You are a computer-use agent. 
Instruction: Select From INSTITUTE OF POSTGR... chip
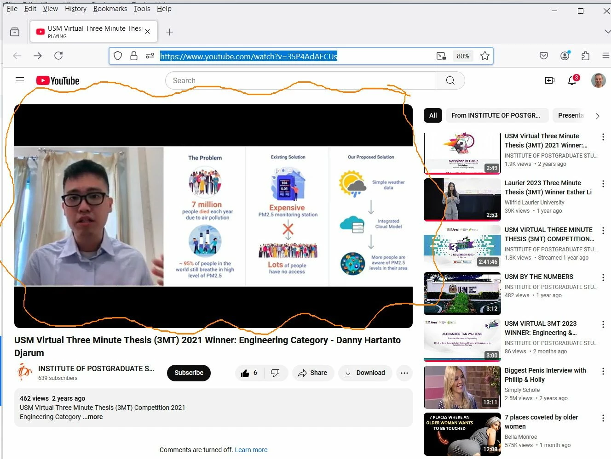pyautogui.click(x=497, y=115)
